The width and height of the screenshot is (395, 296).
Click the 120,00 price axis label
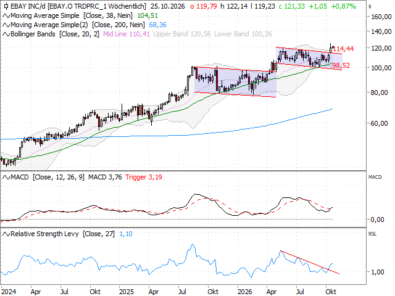pyautogui.click(x=381, y=48)
